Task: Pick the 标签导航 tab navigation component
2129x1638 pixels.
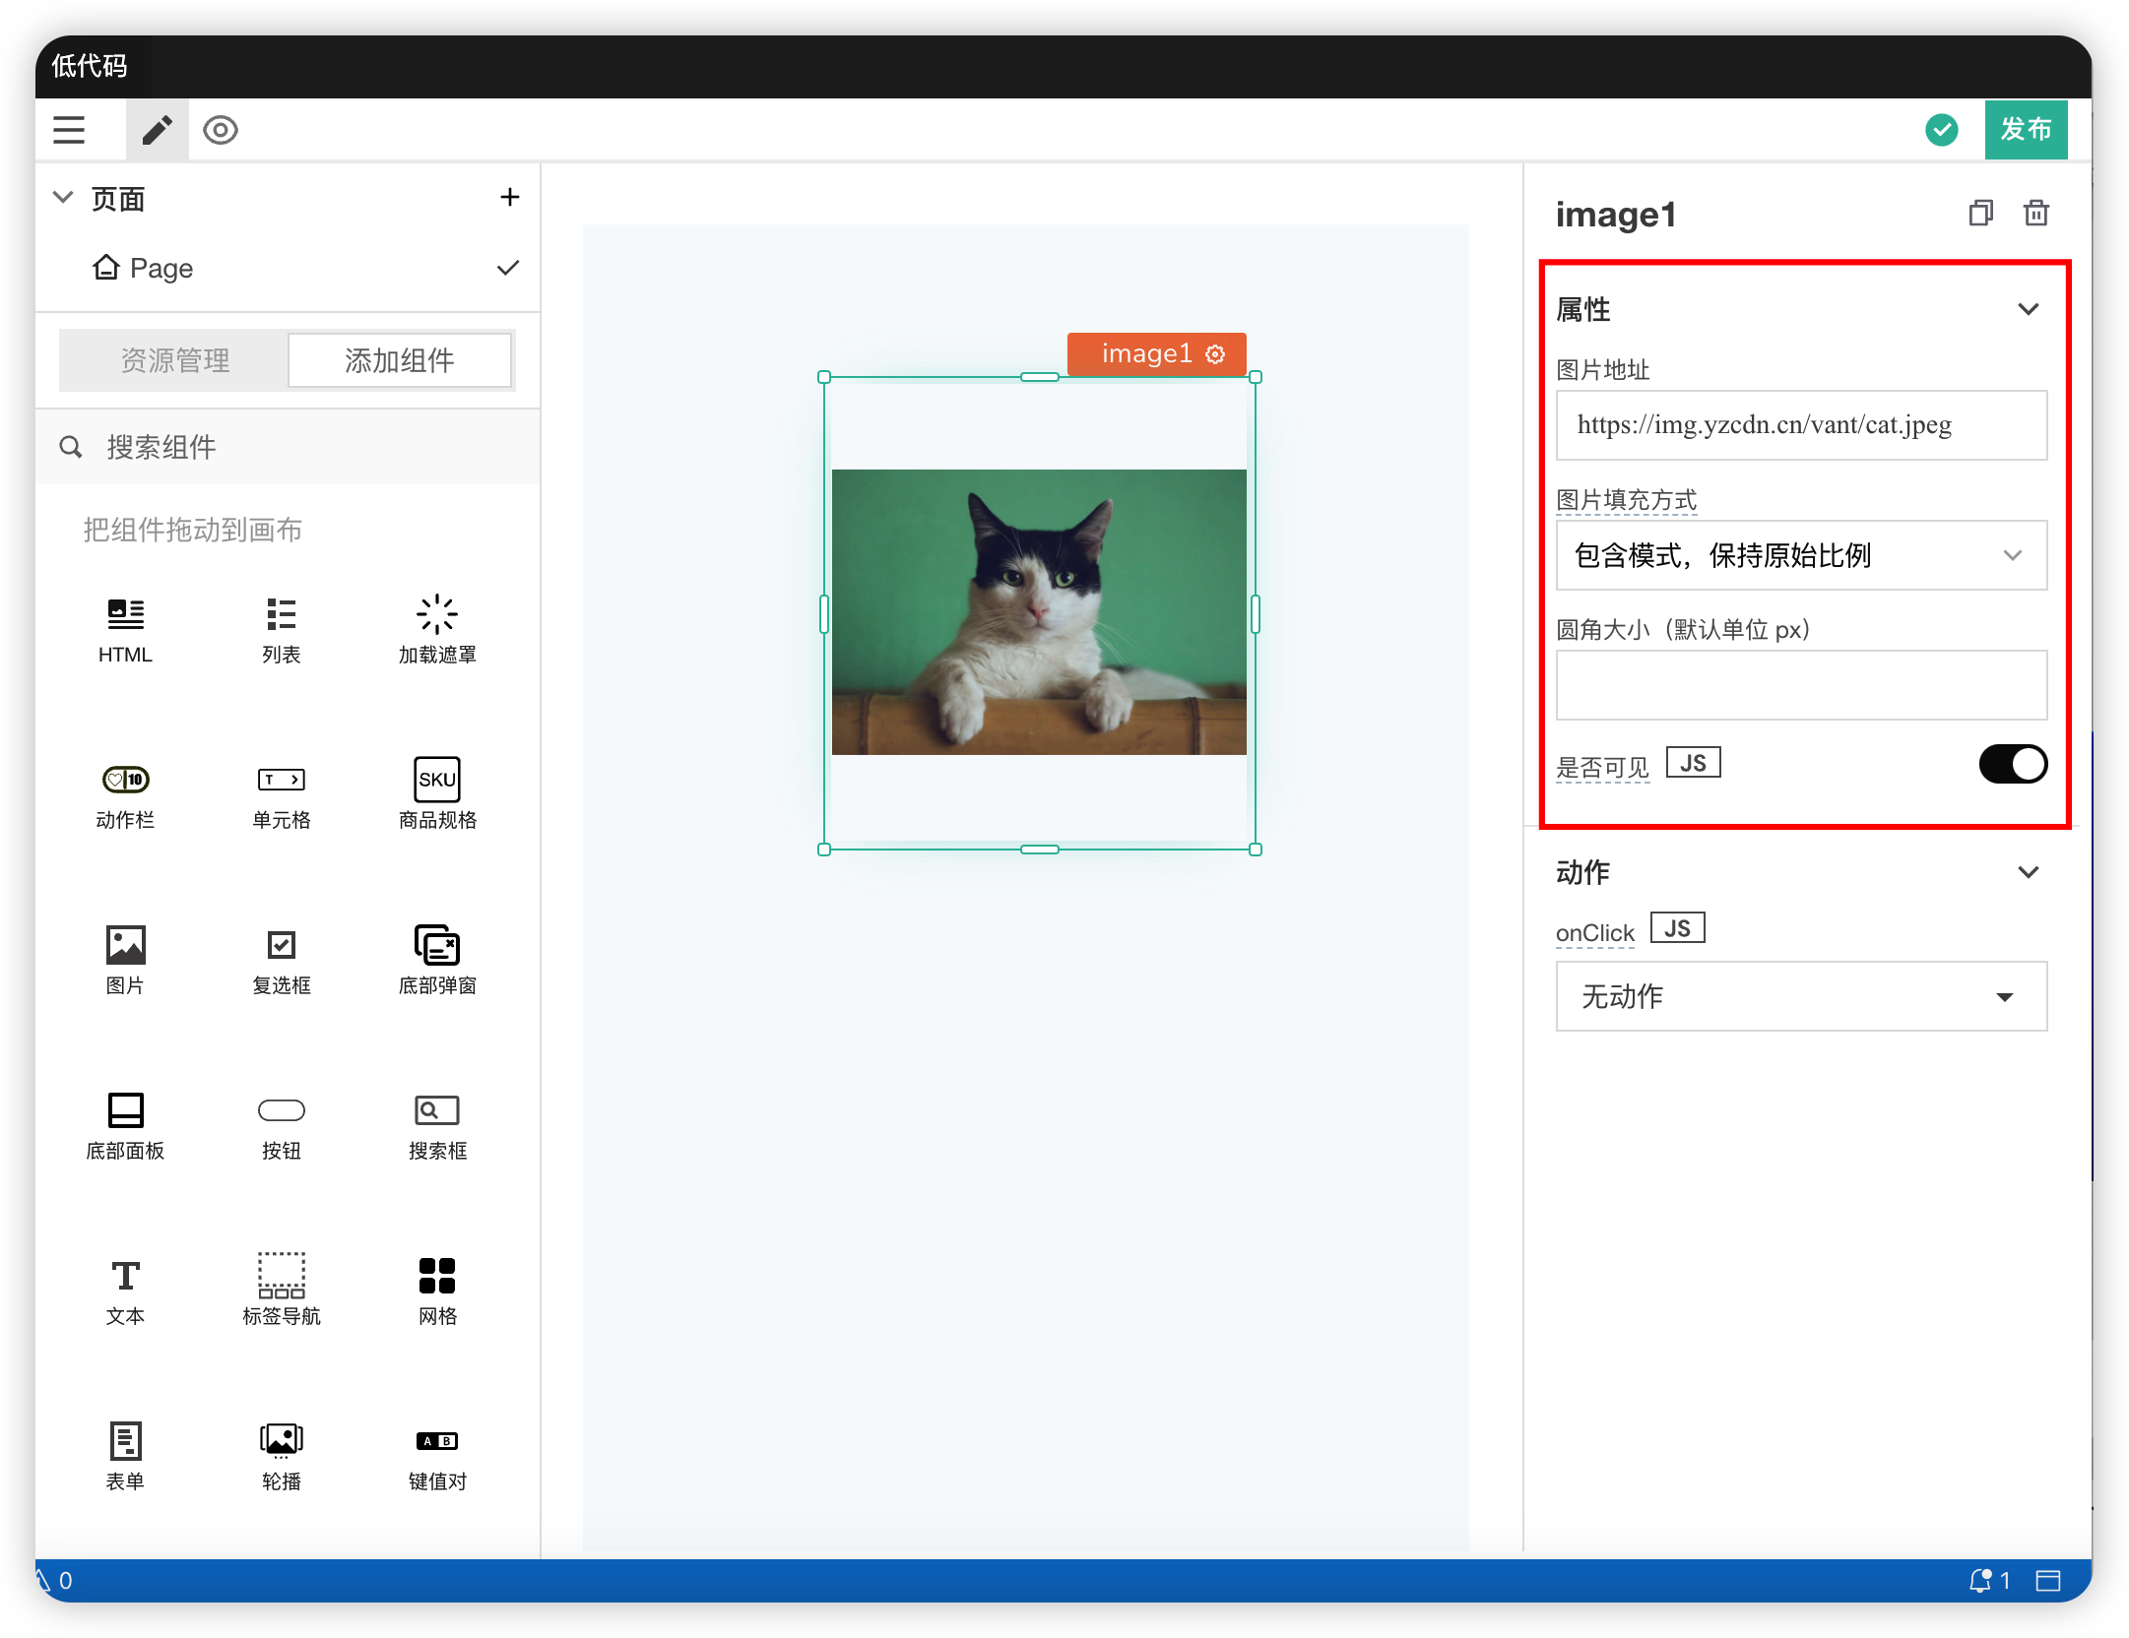Action: tap(281, 1276)
